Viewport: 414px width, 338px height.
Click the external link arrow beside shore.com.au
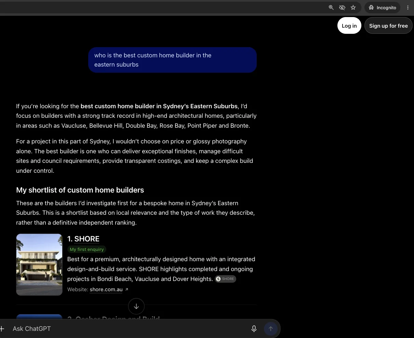(126, 290)
